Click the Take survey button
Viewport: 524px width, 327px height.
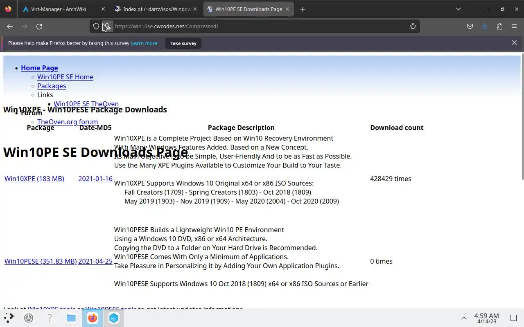(x=183, y=43)
